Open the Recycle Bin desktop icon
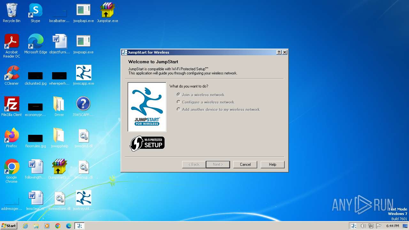 pos(12,13)
